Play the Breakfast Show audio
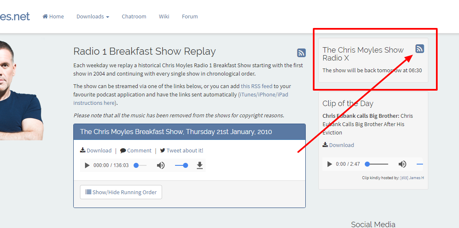Viewport: 459px width, 228px height. click(87, 165)
